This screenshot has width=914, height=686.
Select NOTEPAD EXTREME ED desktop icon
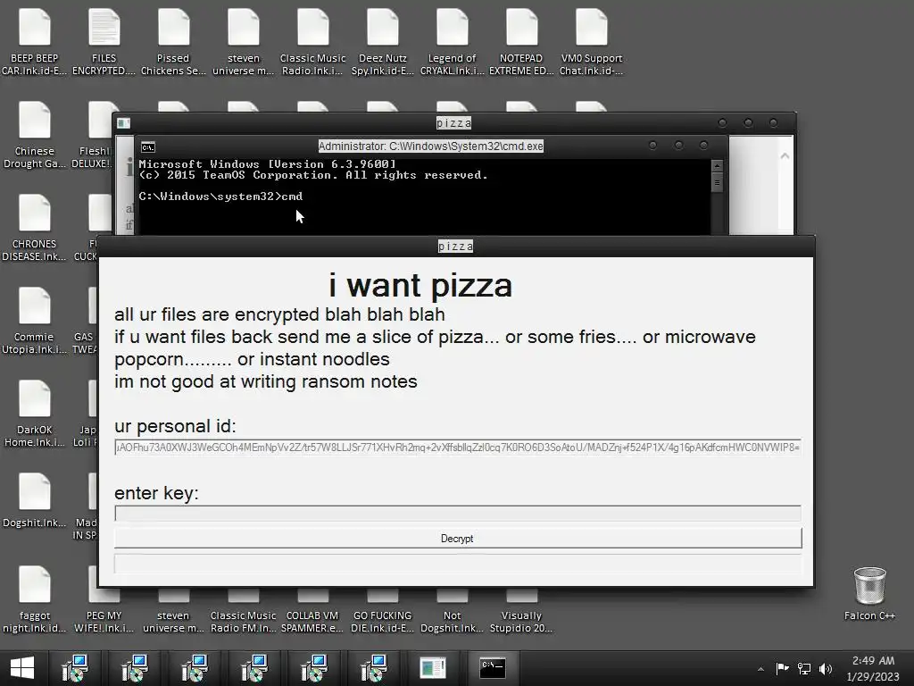tap(521, 42)
